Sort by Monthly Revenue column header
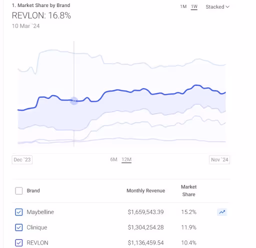 pos(146,191)
